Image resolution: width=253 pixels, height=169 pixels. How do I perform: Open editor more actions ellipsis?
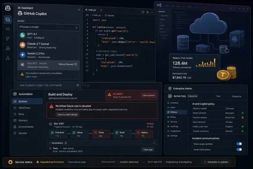coord(152,12)
